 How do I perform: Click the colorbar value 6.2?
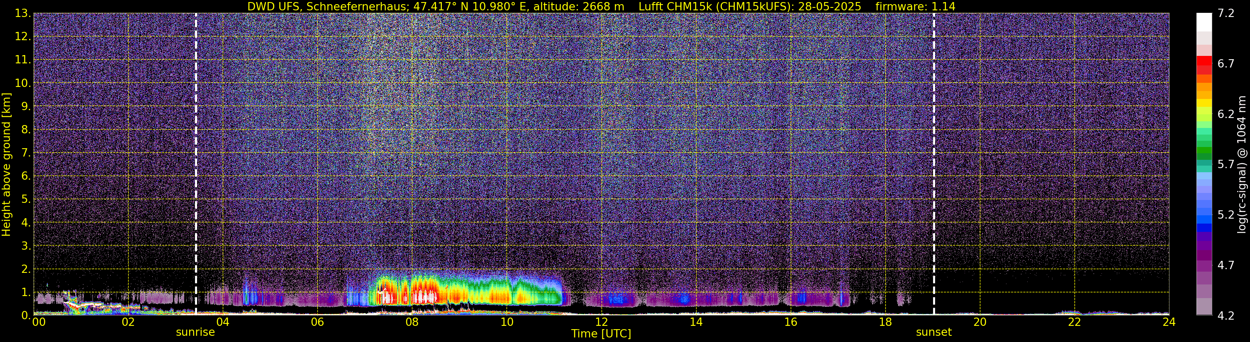tap(1226, 114)
